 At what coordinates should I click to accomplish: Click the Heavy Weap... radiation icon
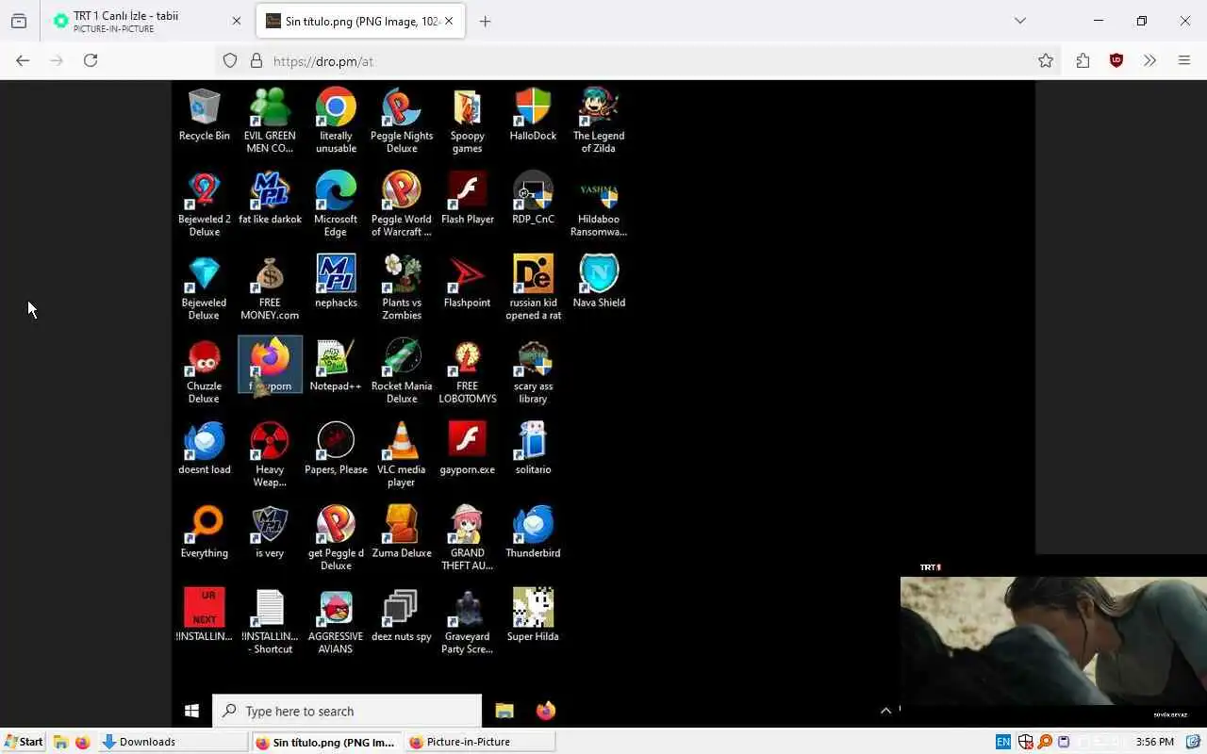[270, 455]
